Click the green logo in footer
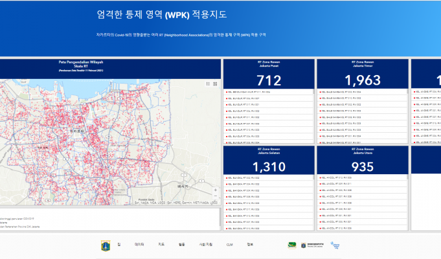Image resolution: width=441 pixels, height=259 pixels. (293, 245)
